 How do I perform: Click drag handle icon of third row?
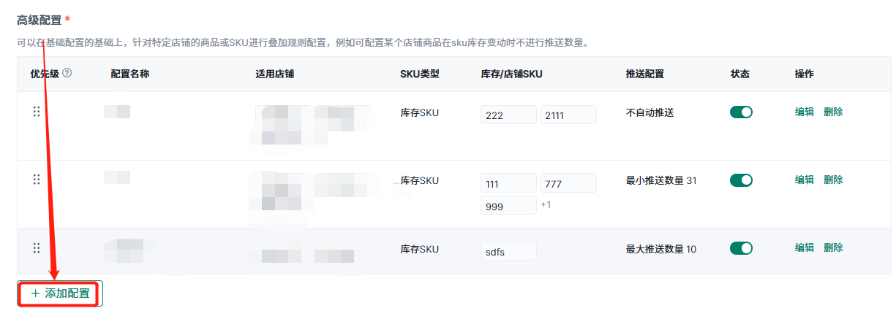coord(37,248)
